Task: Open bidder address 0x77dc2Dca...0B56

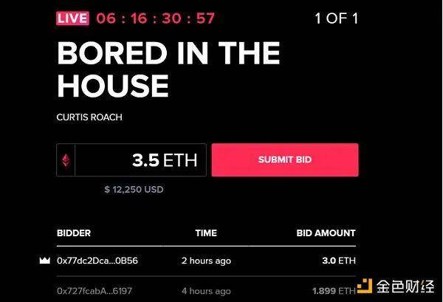Action: point(97,261)
